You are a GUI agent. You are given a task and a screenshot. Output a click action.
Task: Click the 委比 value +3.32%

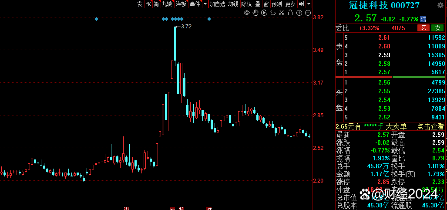369,28
